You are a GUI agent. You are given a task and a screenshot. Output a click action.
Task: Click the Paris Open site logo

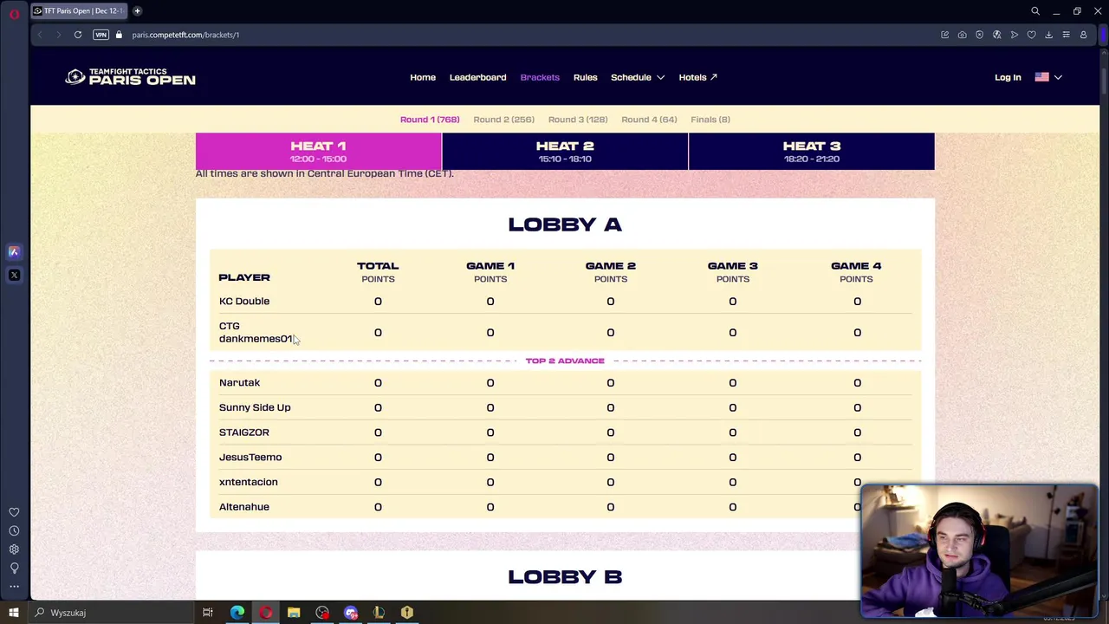130,77
